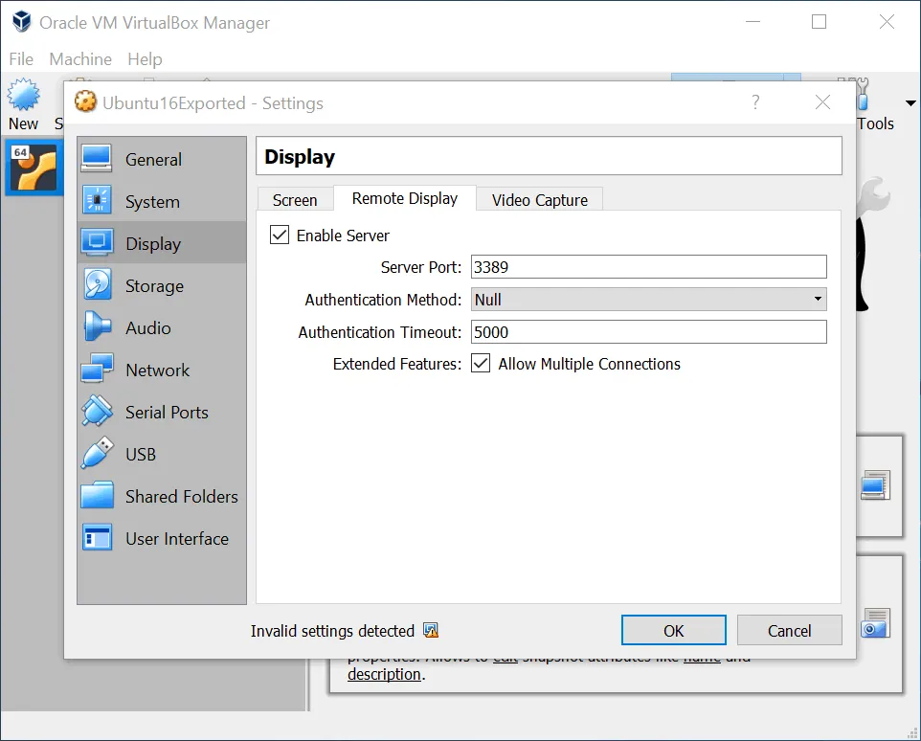This screenshot has width=921, height=741.
Task: Click the Invalid settings detected text
Action: 332,631
